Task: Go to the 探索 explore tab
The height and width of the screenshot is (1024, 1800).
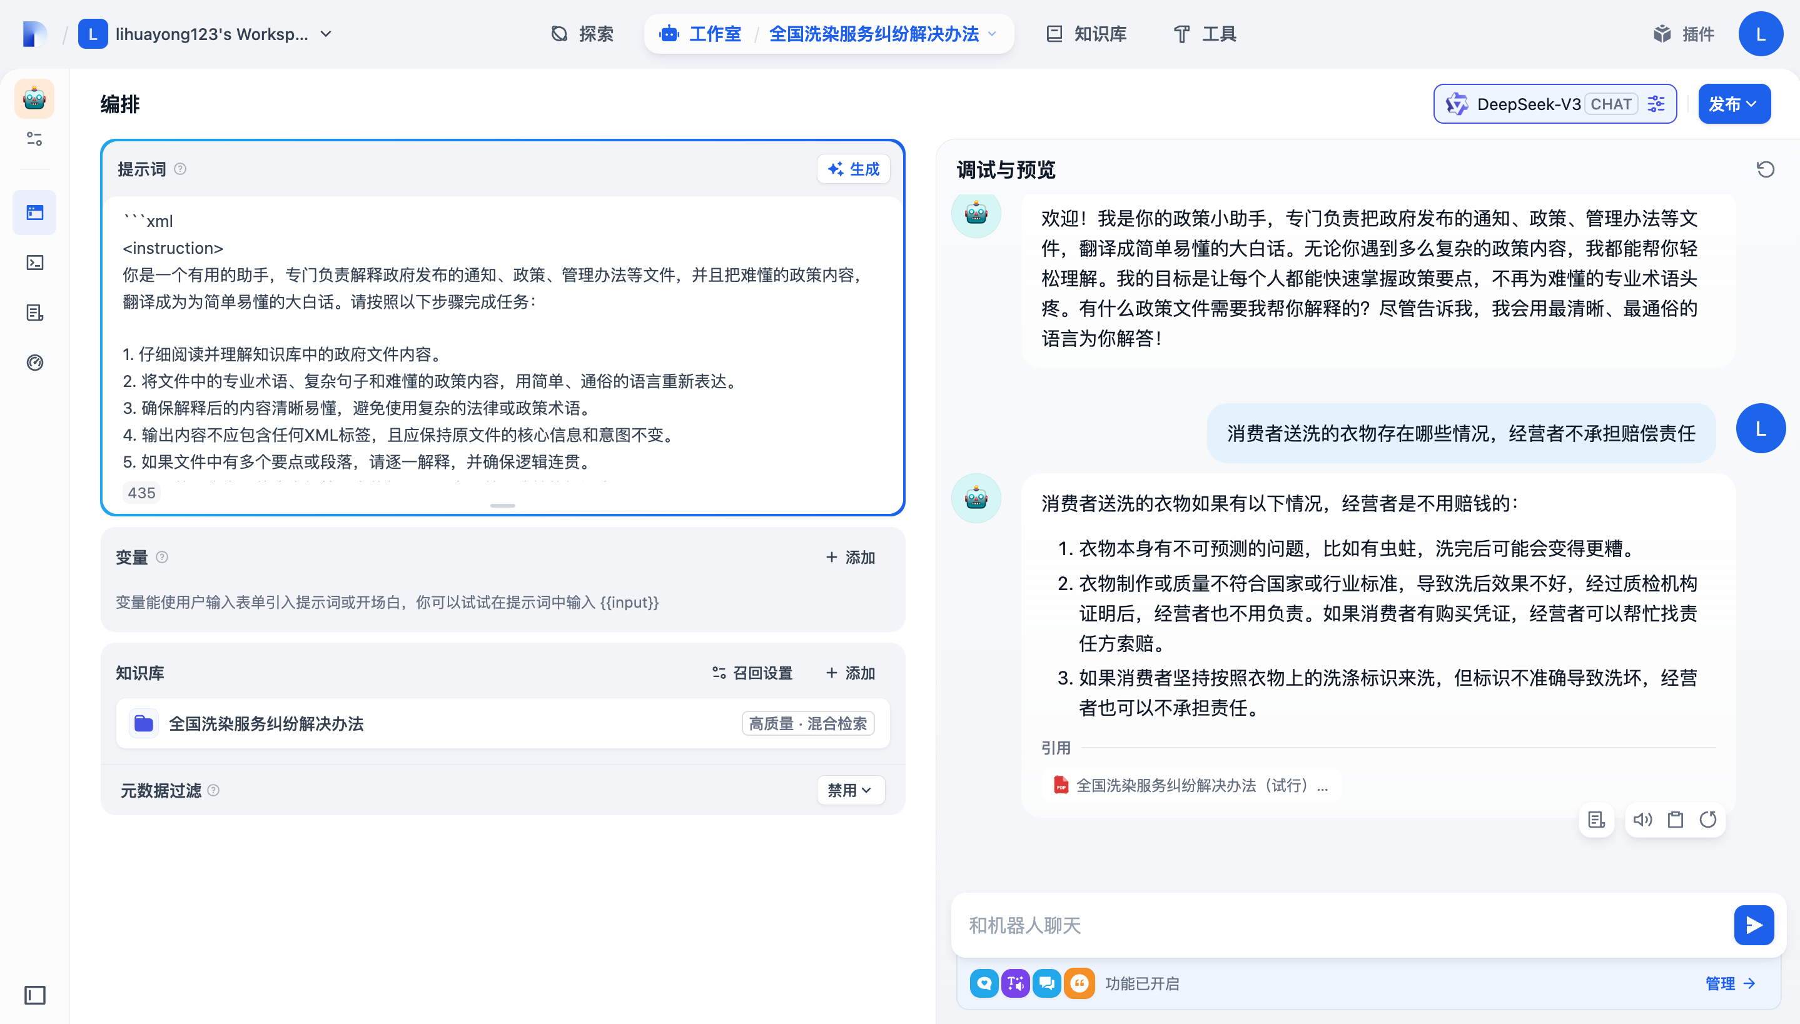Action: coord(582,34)
